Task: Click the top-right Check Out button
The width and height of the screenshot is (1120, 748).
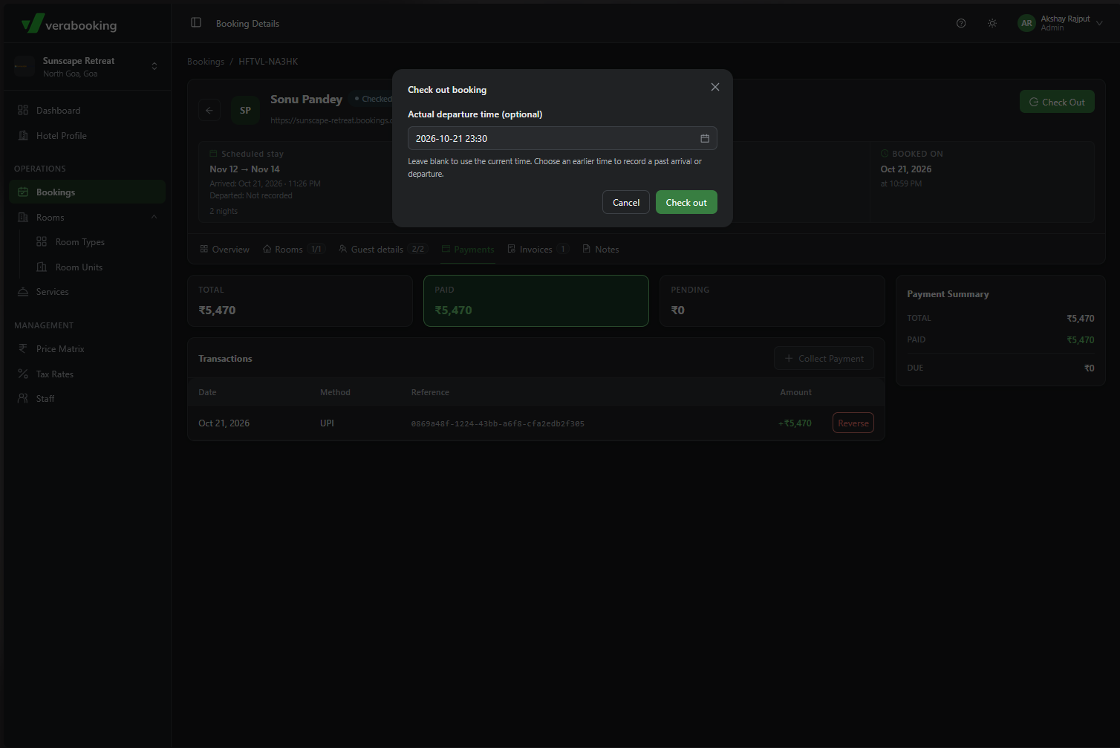Action: click(x=1057, y=103)
